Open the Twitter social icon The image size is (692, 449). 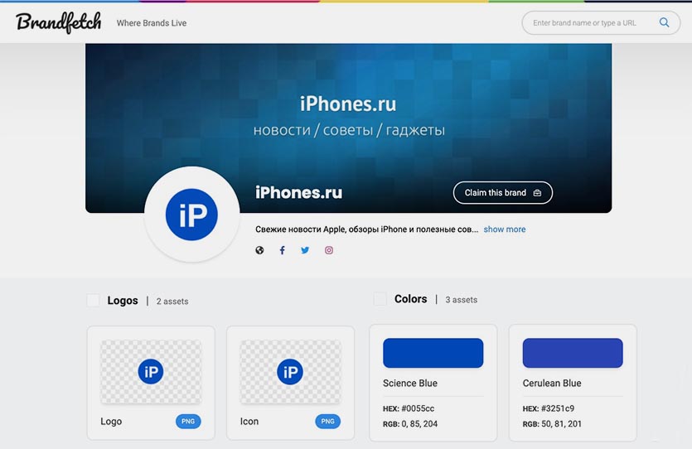305,250
